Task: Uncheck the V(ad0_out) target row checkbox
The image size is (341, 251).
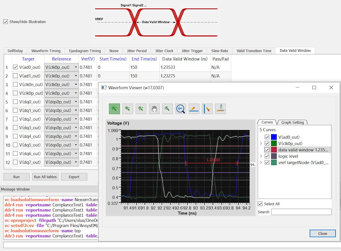Action: tap(15, 67)
